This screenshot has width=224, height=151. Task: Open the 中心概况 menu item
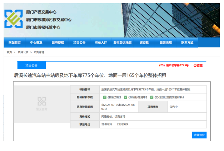(36, 43)
